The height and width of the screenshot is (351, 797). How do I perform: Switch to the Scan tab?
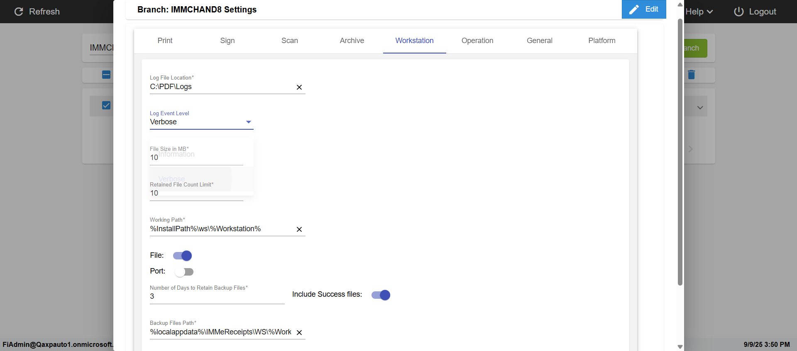(x=289, y=41)
